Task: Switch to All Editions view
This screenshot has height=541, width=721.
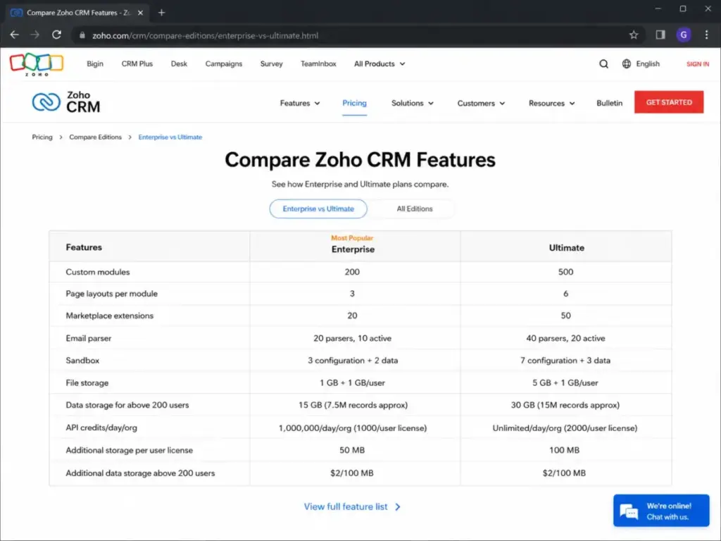Action: click(x=415, y=209)
